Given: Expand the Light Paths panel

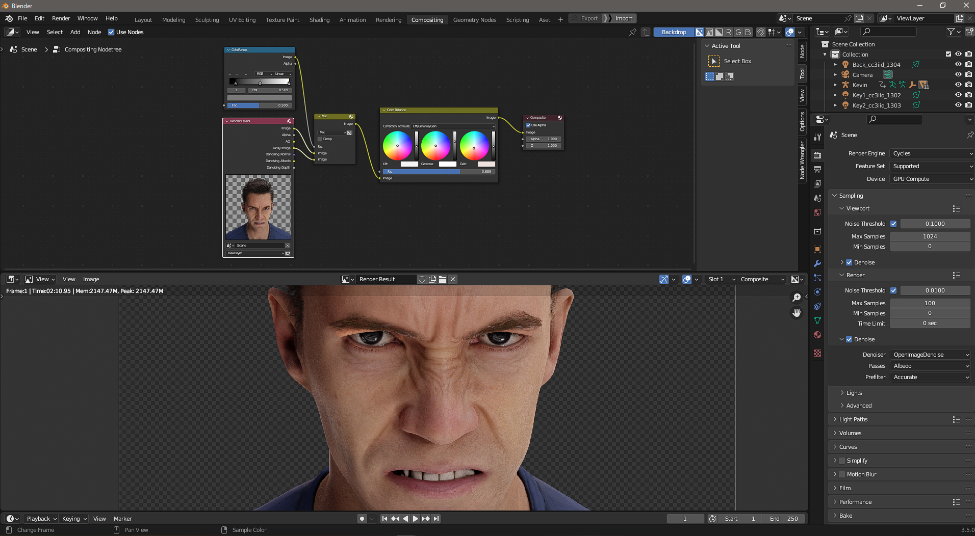Looking at the screenshot, I should coord(853,419).
